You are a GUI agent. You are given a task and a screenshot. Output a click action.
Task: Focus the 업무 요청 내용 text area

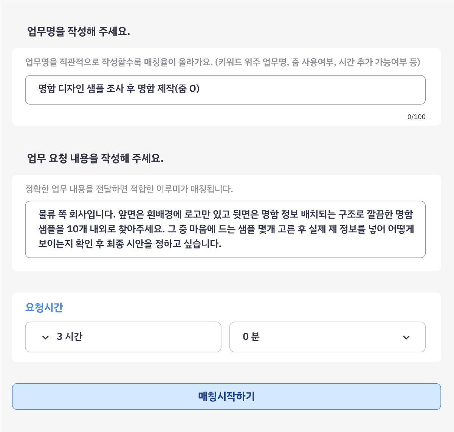pyautogui.click(x=225, y=229)
